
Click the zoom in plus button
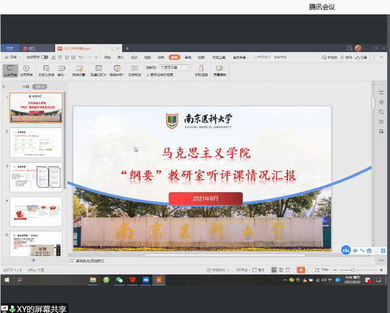(x=381, y=270)
